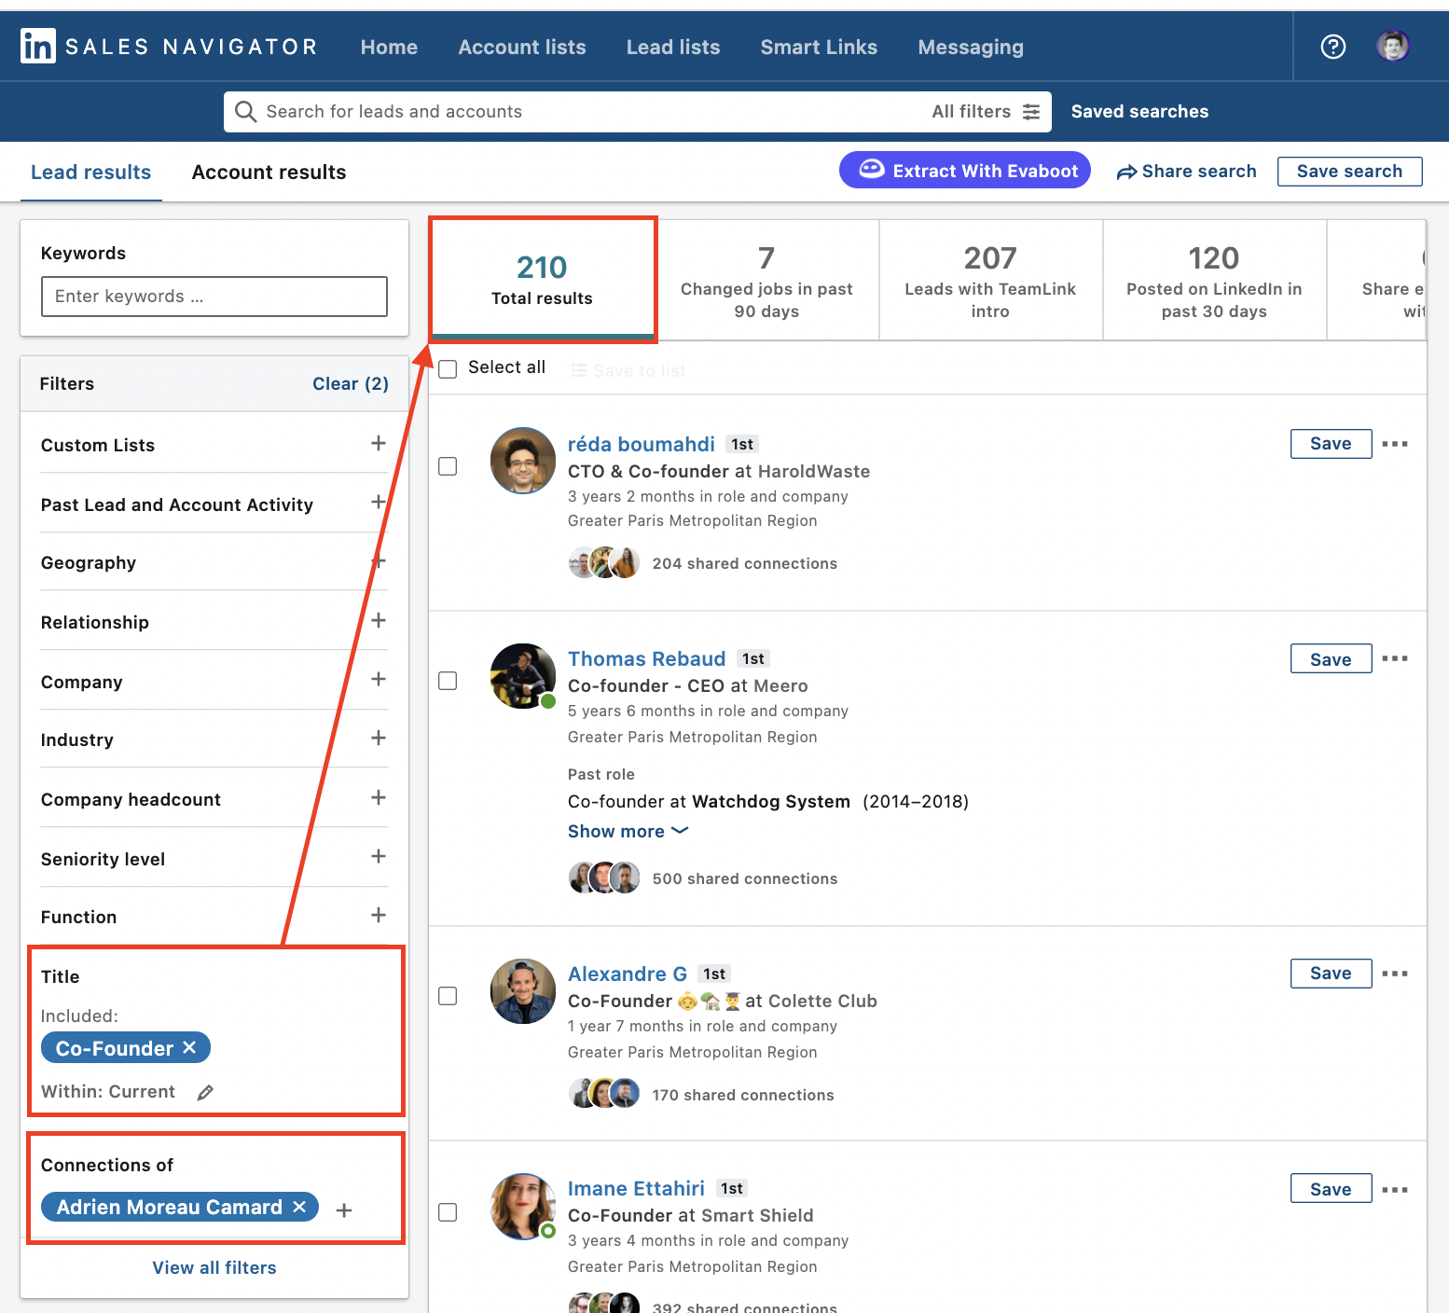Click the Share search arrow icon
This screenshot has width=1449, height=1313.
(1126, 172)
